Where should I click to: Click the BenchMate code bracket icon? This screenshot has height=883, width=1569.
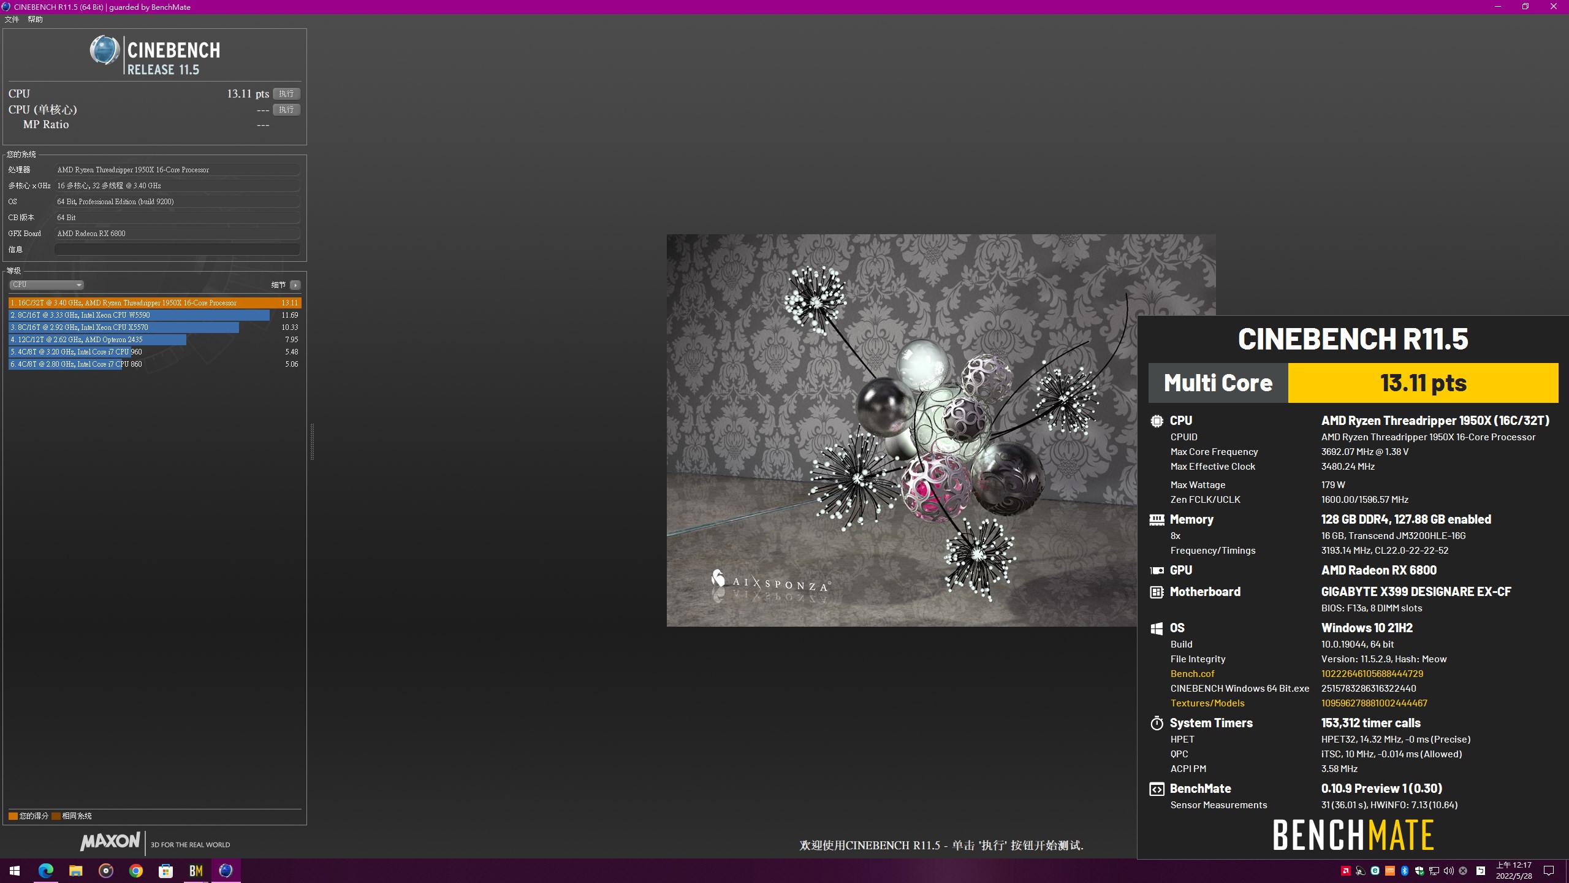tap(1157, 789)
